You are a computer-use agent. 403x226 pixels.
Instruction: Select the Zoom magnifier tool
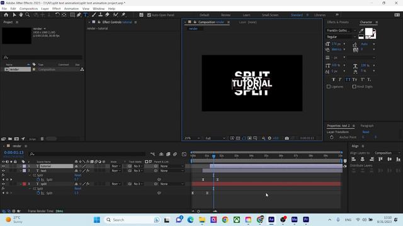point(28,15)
